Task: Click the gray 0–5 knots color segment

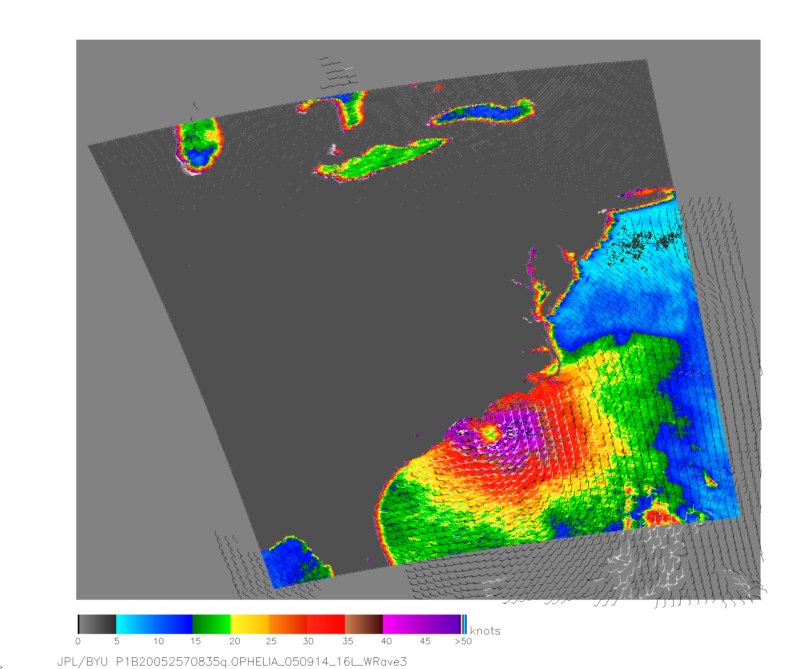Action: pyautogui.click(x=97, y=624)
